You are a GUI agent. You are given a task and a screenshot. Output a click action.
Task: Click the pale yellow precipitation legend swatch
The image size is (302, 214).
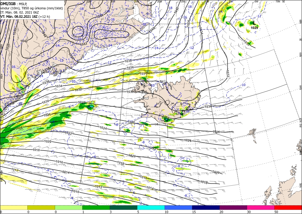(x=14, y=207)
